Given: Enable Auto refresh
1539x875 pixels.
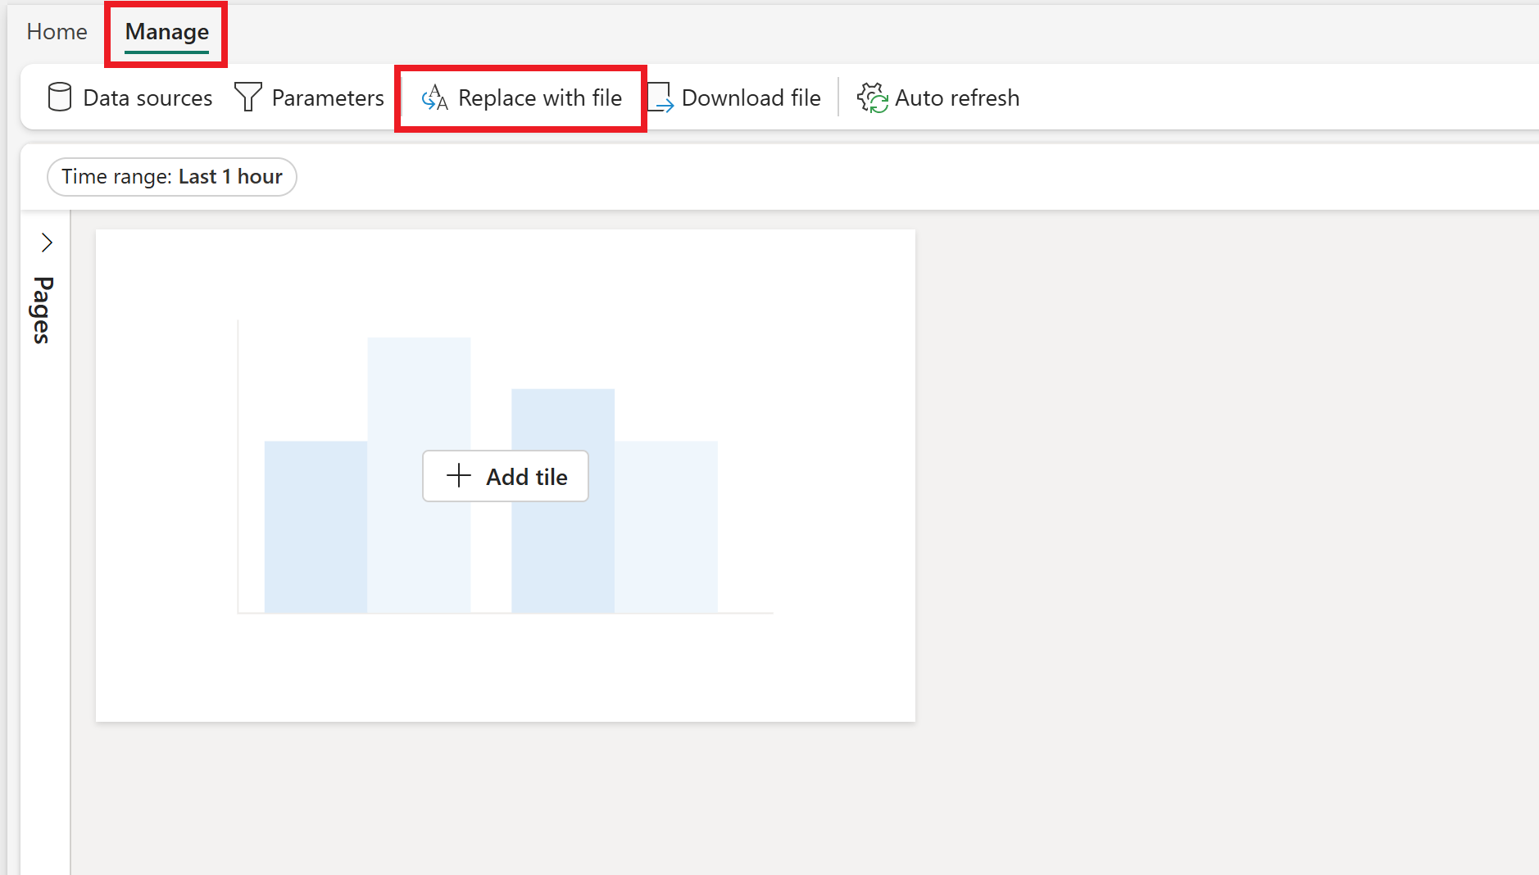Looking at the screenshot, I should point(938,97).
